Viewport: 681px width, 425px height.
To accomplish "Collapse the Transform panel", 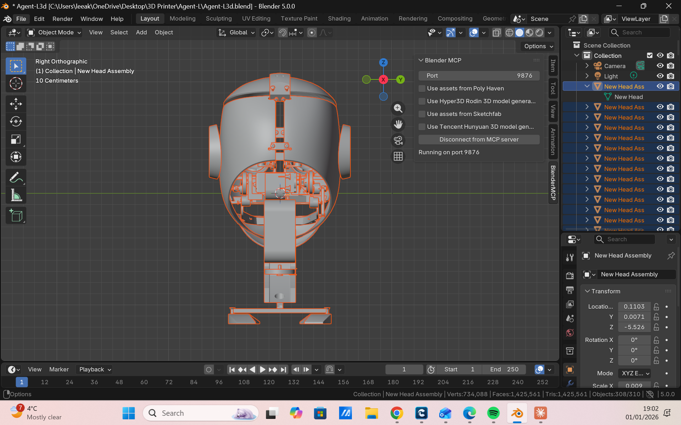I will pos(605,291).
